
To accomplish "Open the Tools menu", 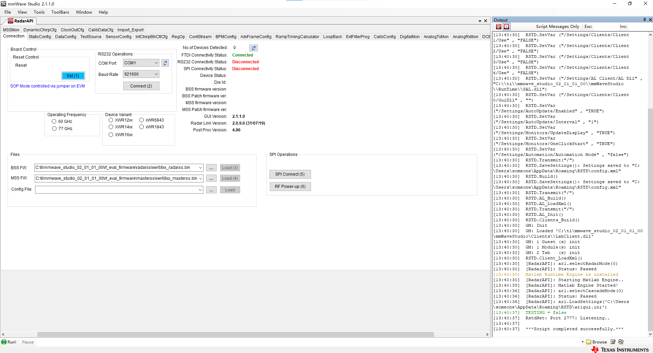I will (x=39, y=12).
